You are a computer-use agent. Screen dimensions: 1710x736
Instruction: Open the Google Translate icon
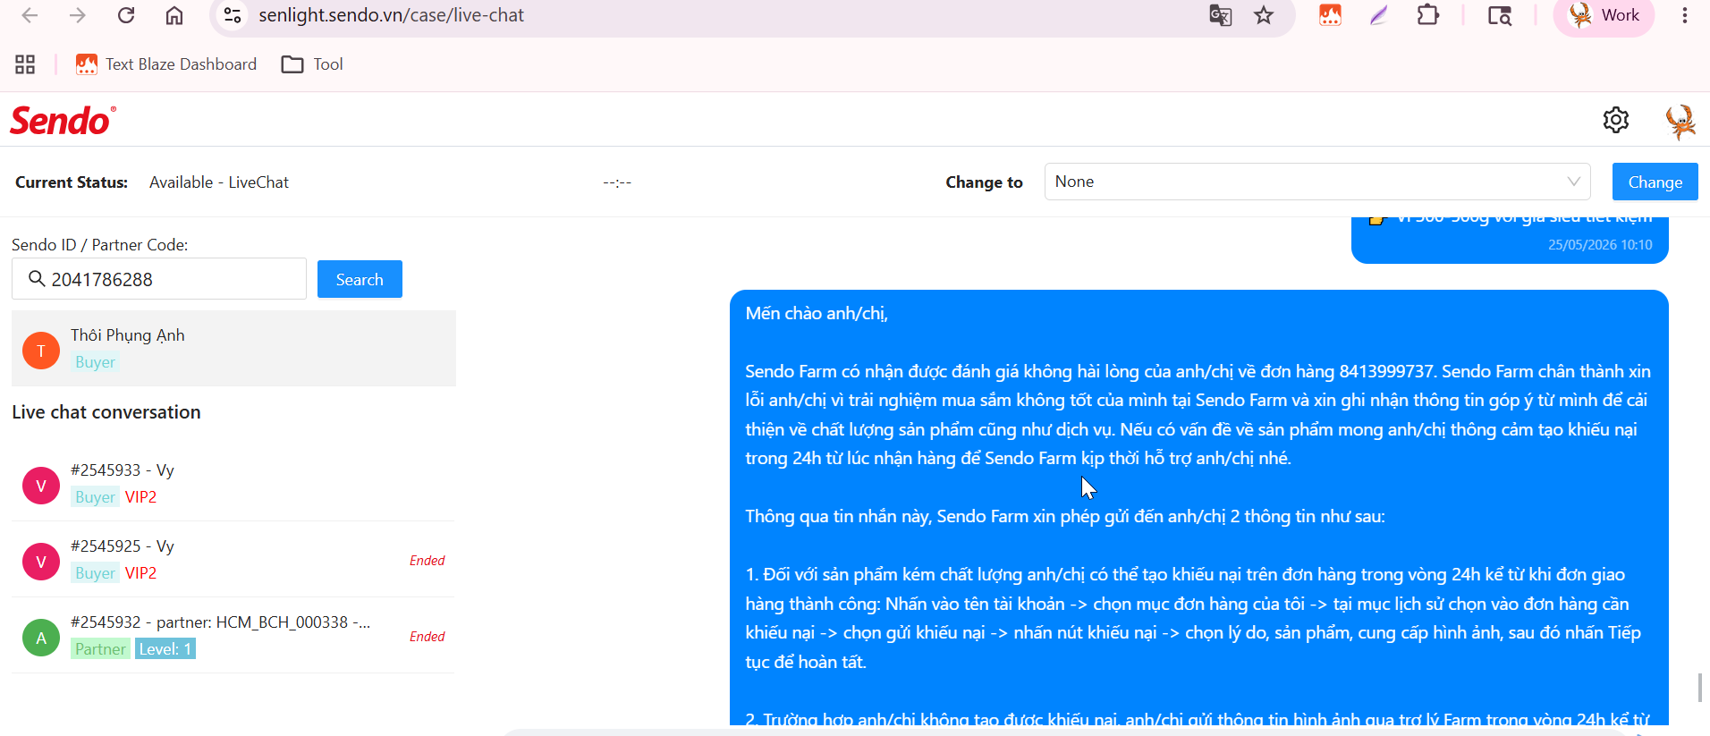pyautogui.click(x=1220, y=15)
